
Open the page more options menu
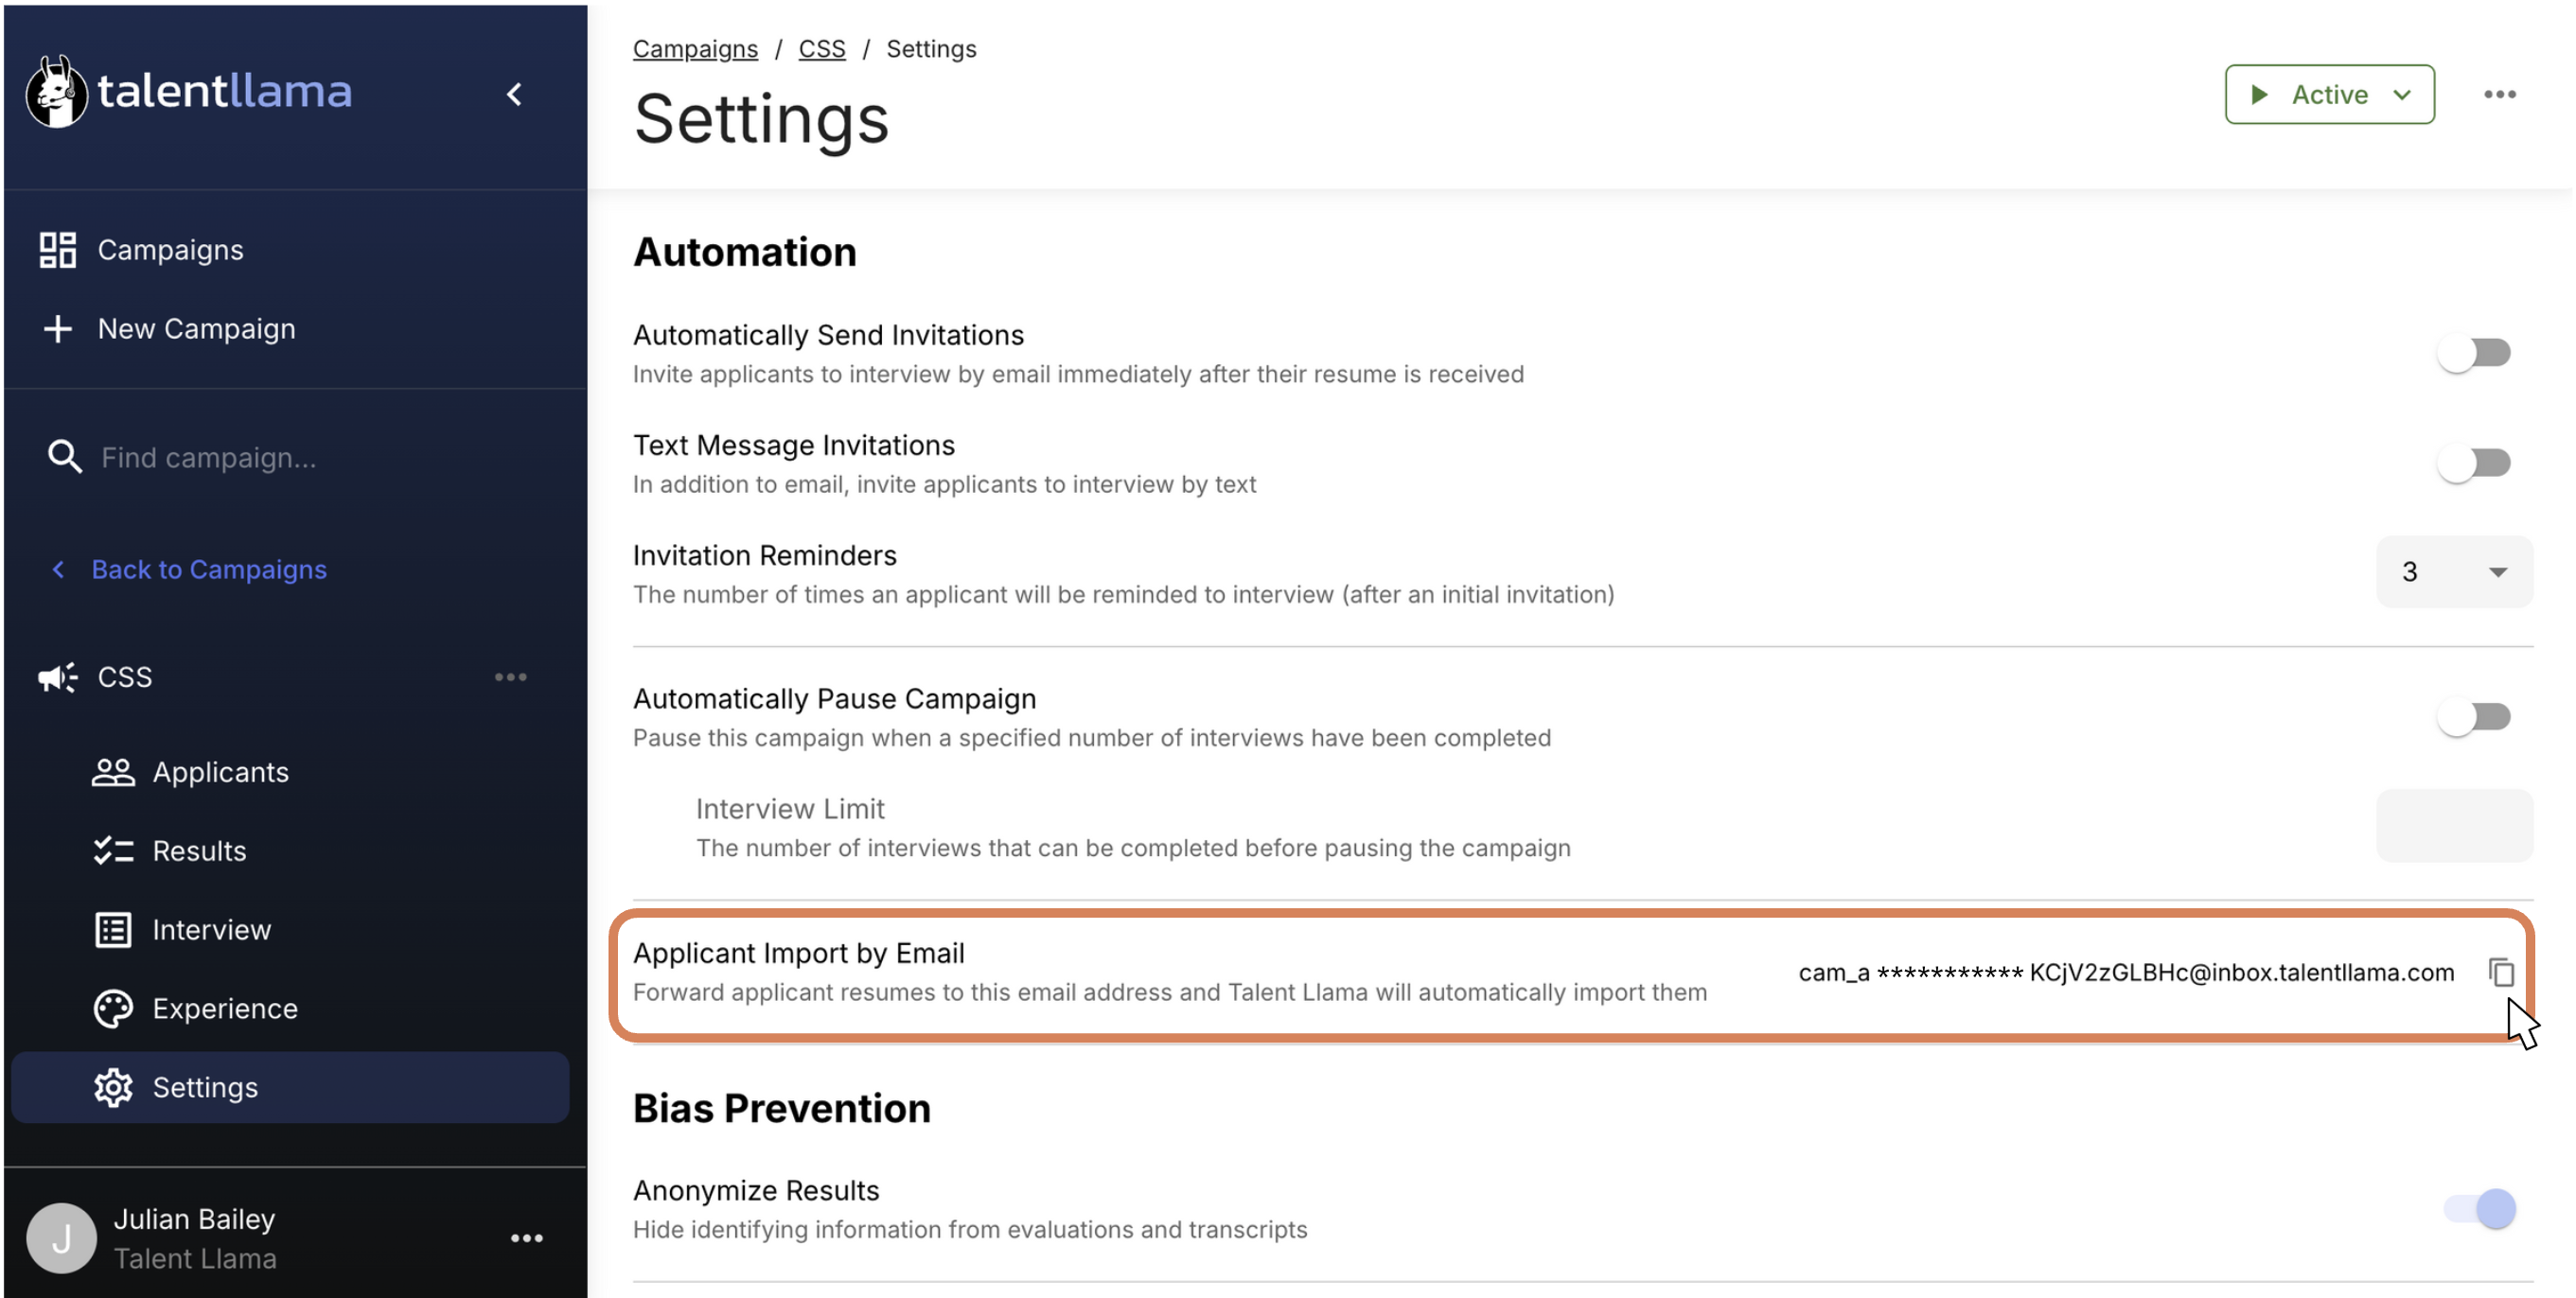tap(2499, 94)
